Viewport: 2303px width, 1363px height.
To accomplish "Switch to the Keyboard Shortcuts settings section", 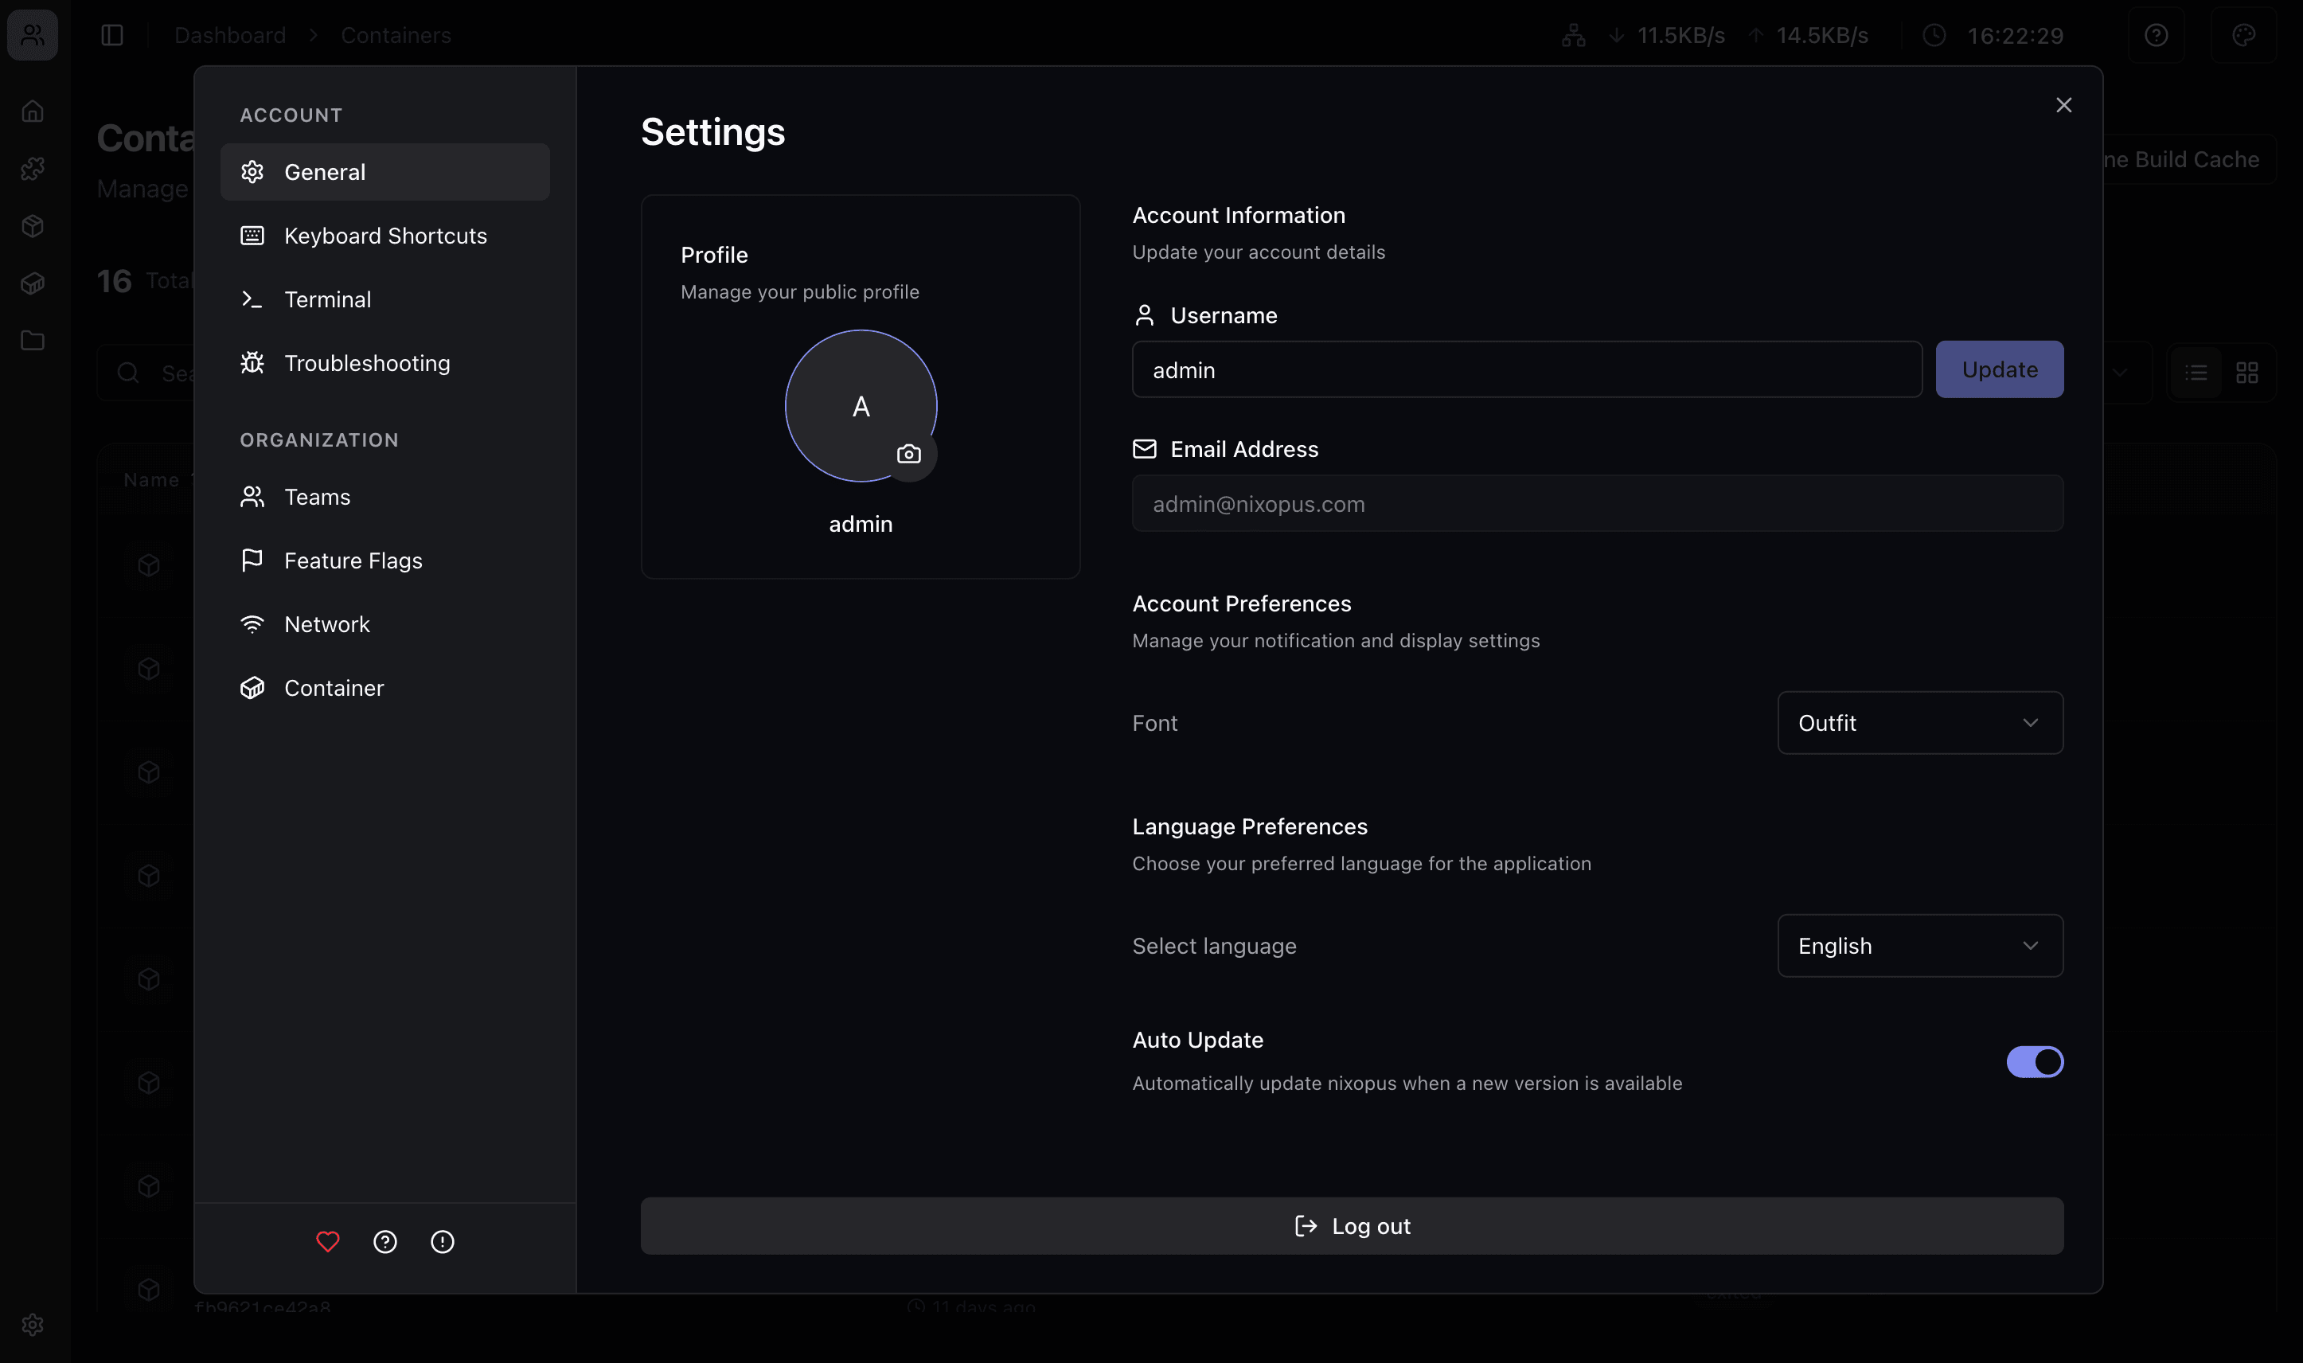I will 384,235.
